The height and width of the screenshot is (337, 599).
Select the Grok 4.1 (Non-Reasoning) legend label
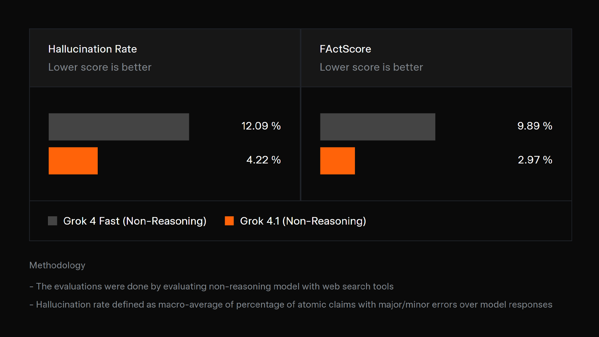tap(303, 221)
